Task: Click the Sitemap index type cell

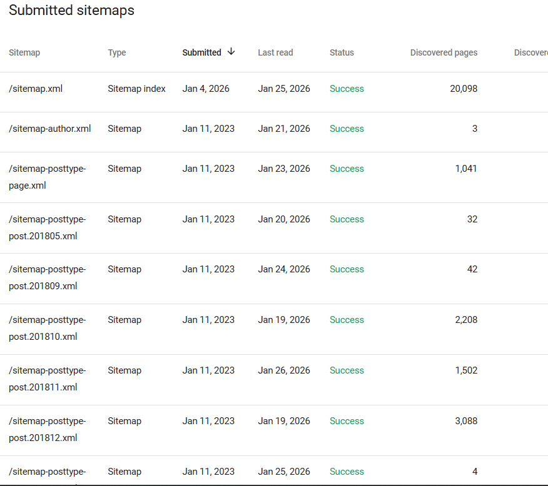Action: click(136, 89)
